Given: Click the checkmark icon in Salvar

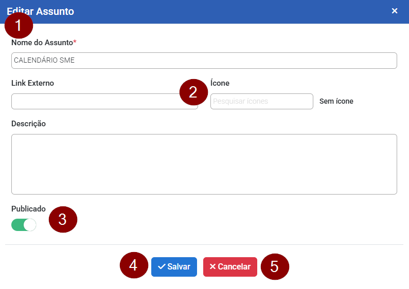Looking at the screenshot, I should click(x=162, y=267).
